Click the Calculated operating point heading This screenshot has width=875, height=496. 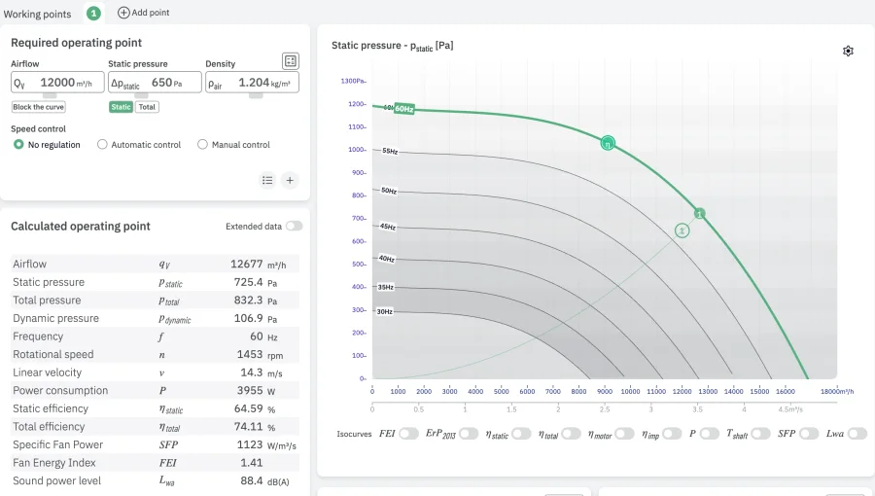point(81,226)
